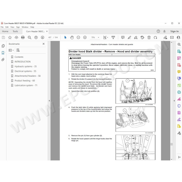Open the search tool in right pane

click(x=179, y=44)
